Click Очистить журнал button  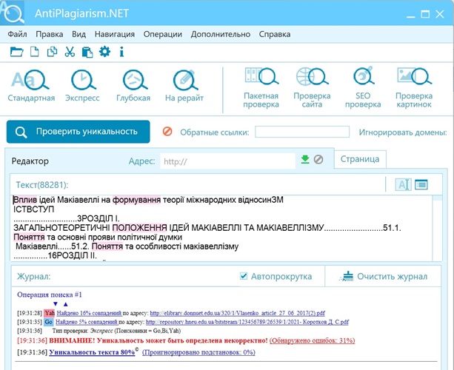[384, 276]
